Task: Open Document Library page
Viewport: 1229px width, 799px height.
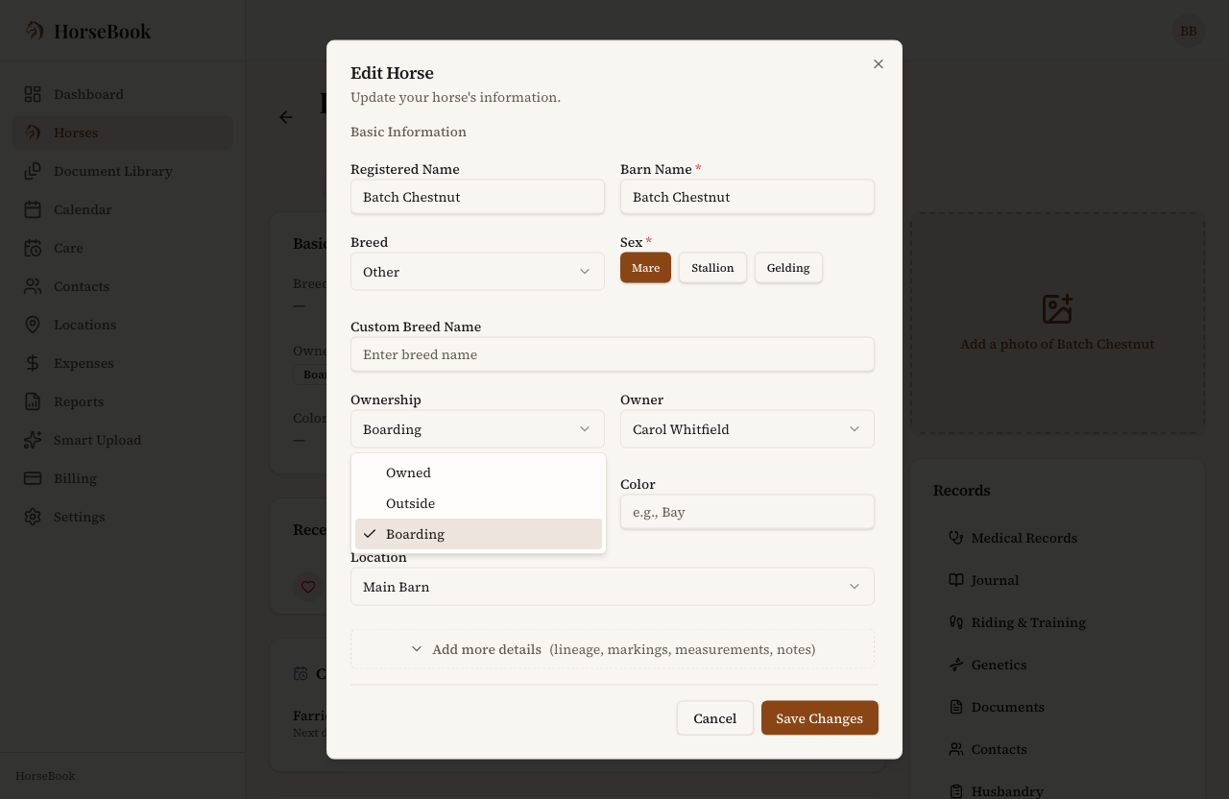Action: pos(122,171)
